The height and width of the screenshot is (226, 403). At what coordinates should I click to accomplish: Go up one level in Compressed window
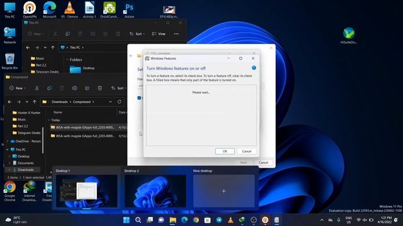tap(35, 102)
